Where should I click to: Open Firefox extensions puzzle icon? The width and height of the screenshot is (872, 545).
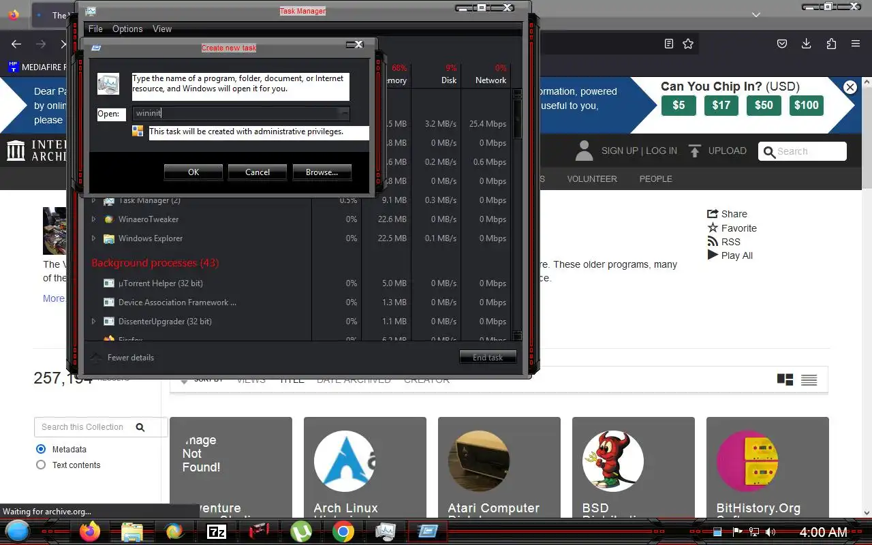[831, 44]
